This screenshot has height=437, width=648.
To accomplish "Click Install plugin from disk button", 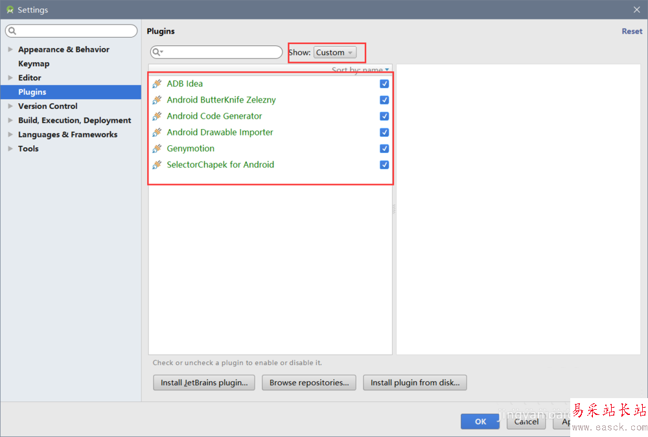I will (x=415, y=383).
